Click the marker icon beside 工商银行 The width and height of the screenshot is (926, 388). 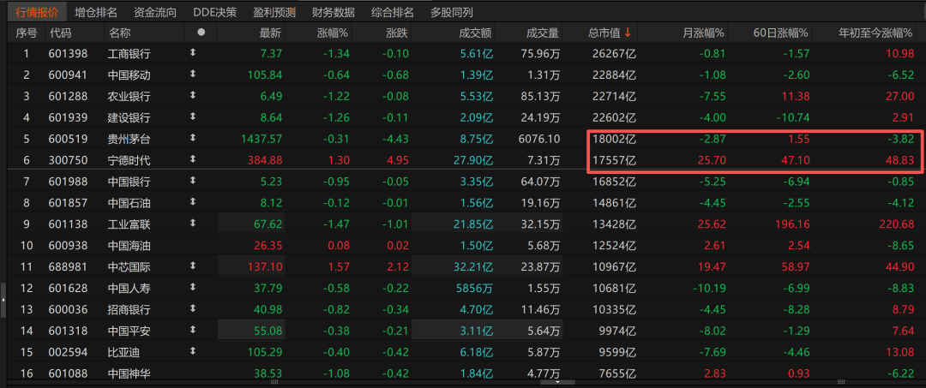tap(192, 53)
